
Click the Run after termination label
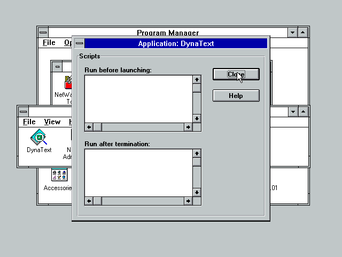pos(117,144)
